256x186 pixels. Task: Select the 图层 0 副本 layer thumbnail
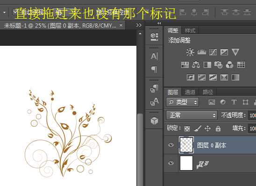186,145
